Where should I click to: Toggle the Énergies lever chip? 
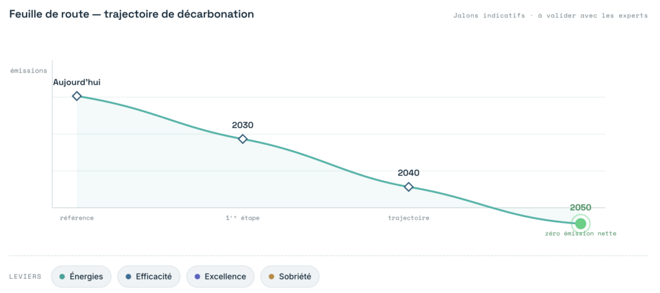pyautogui.click(x=81, y=277)
